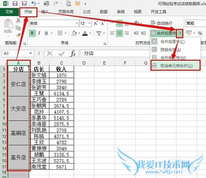Click the Print Preview magnifier icon
206x178 pixels.
[68, 3]
